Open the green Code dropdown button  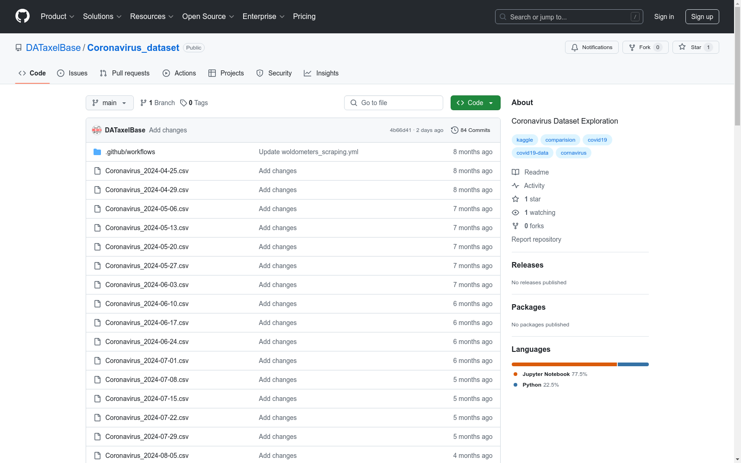475,103
